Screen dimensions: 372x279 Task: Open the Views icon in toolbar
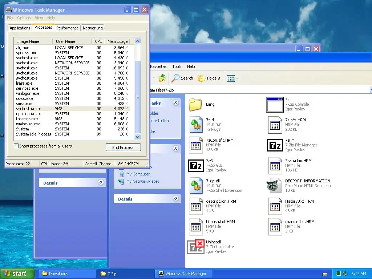pyautogui.click(x=231, y=78)
